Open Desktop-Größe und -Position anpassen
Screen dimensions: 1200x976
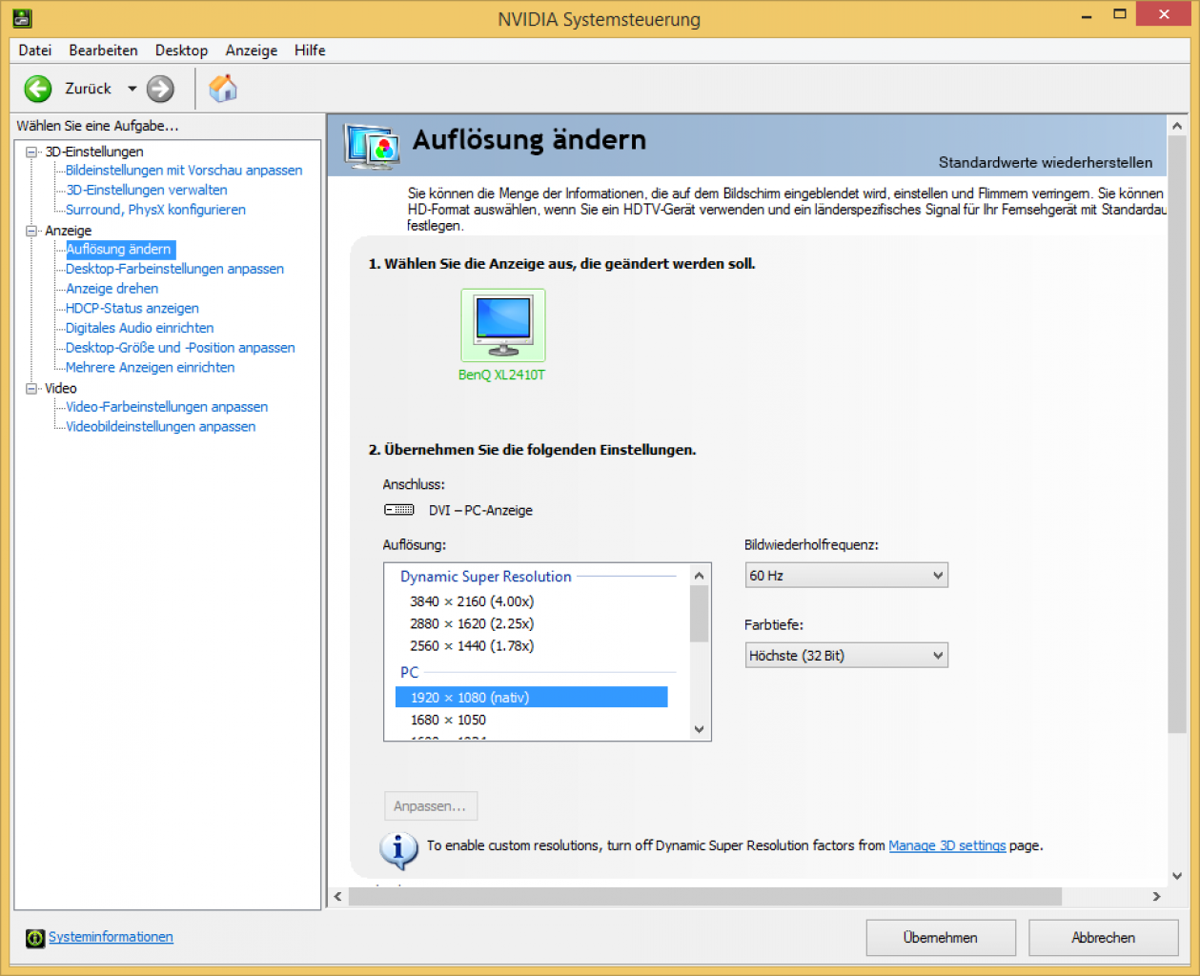180,348
